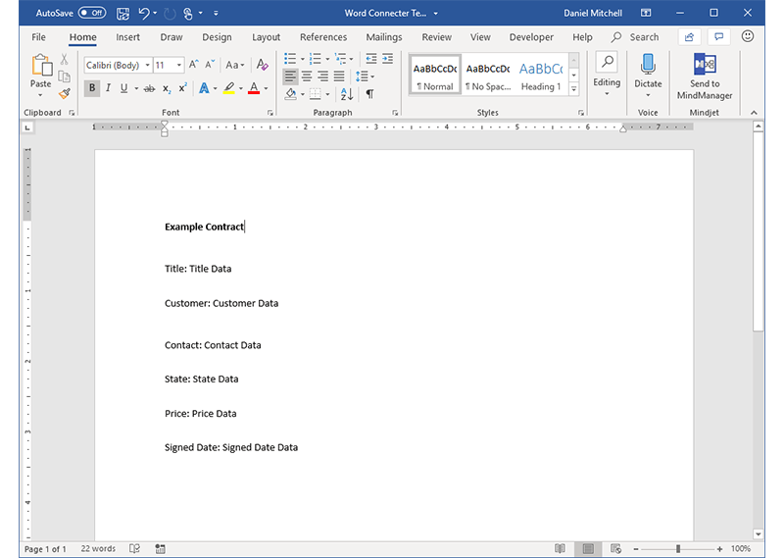
Task: Expand the Bullets list dropdown arrow
Action: coord(303,59)
